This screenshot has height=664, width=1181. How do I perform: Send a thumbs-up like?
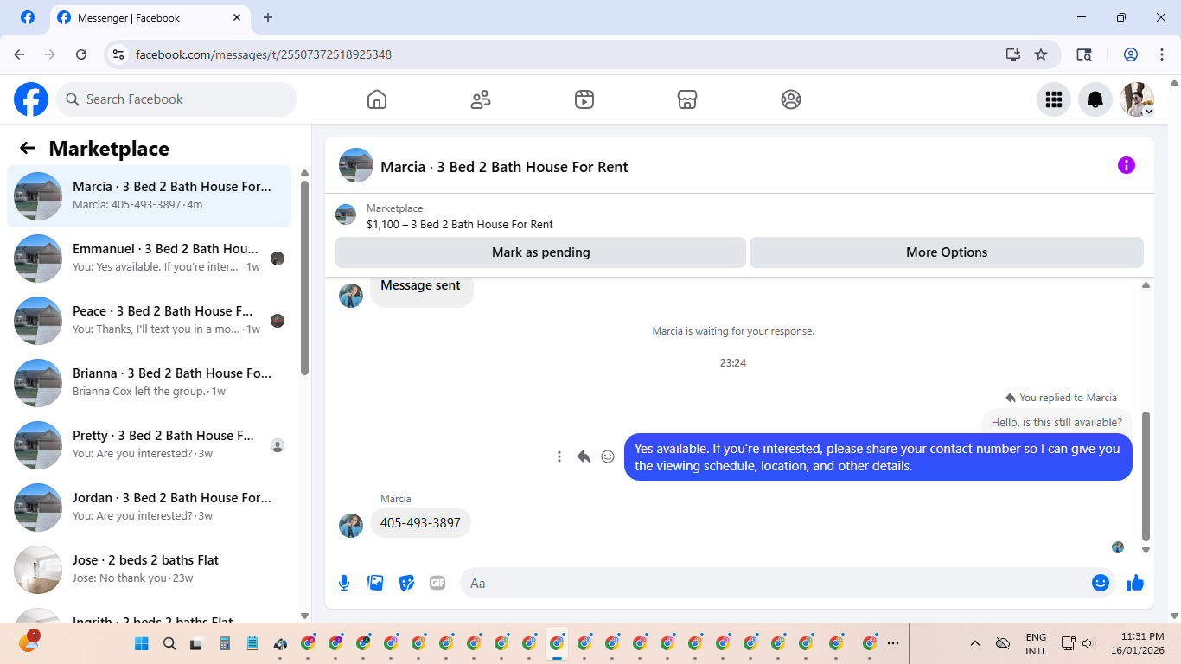1135,584
